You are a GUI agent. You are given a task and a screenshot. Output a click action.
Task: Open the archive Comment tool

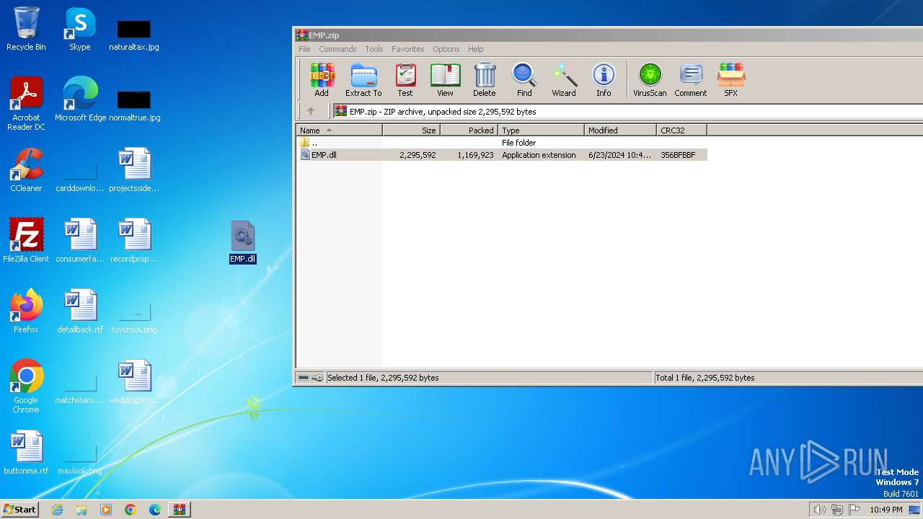(x=691, y=80)
